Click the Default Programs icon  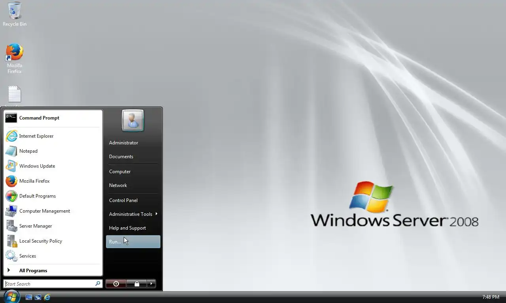pos(11,196)
